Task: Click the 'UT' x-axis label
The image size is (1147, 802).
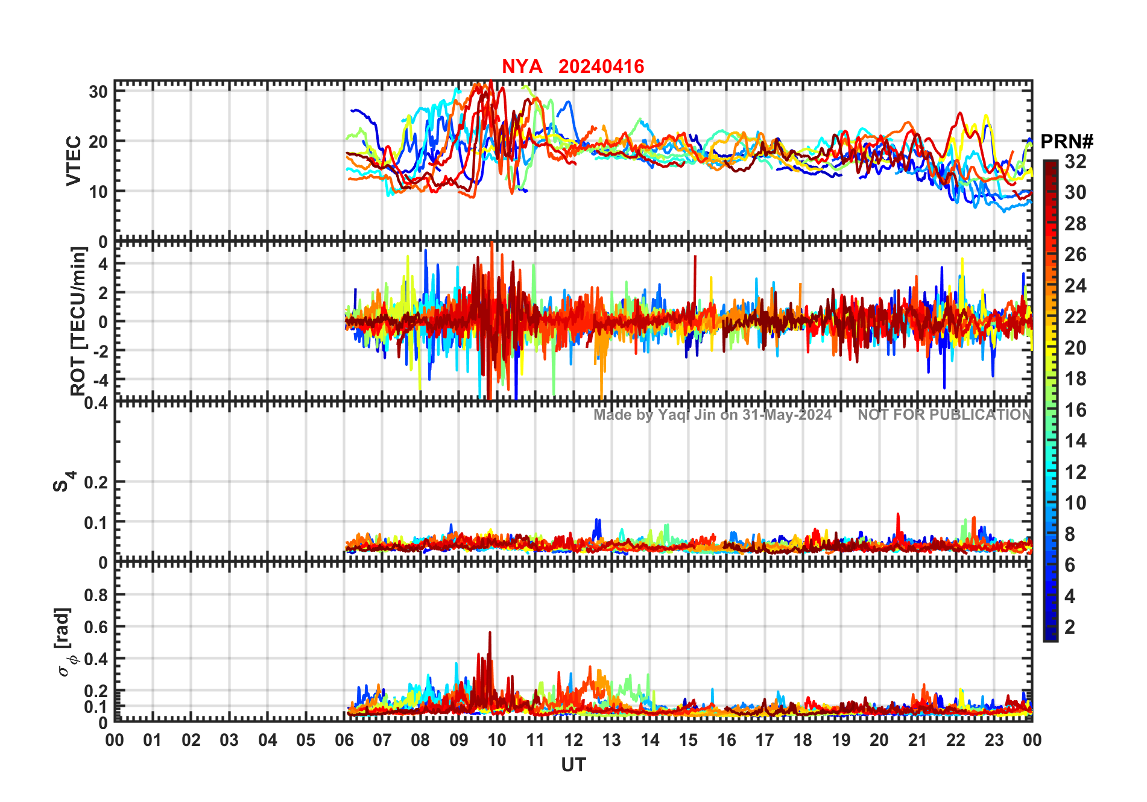Action: pos(573,765)
